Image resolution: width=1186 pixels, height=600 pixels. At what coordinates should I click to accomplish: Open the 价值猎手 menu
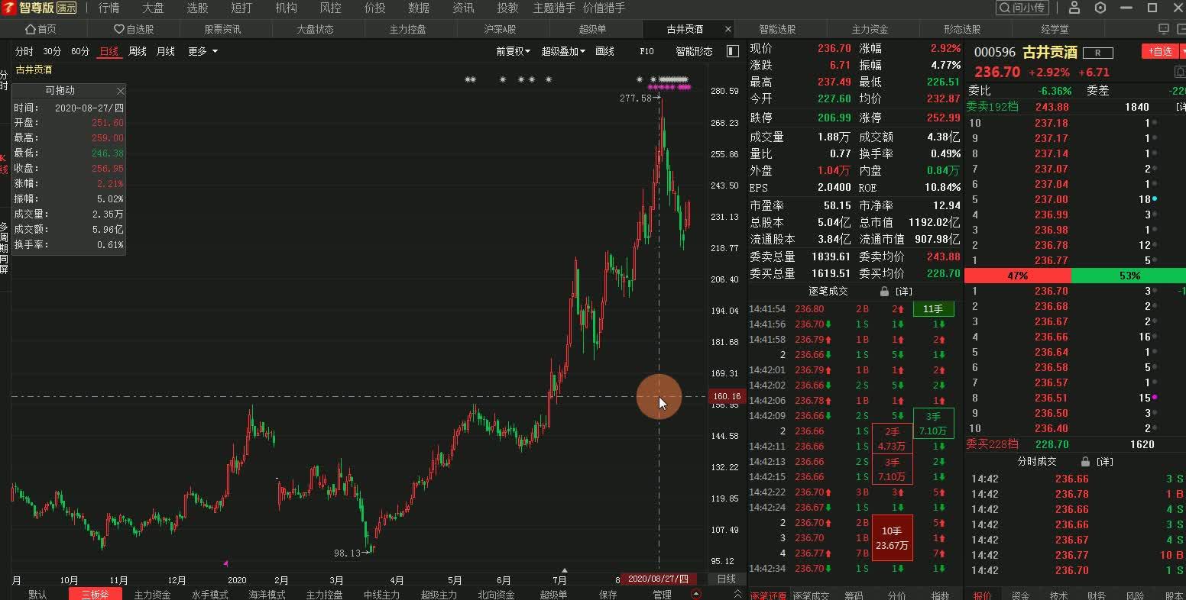coord(604,8)
